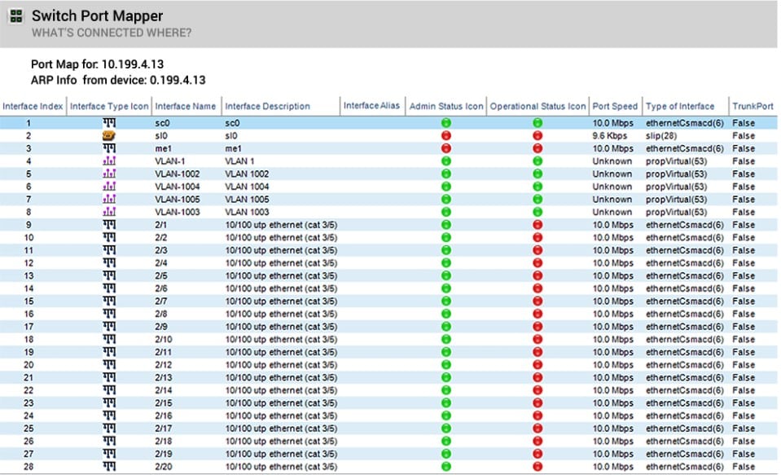Click the VLAN icon in VLAN-1003 row

(109, 212)
